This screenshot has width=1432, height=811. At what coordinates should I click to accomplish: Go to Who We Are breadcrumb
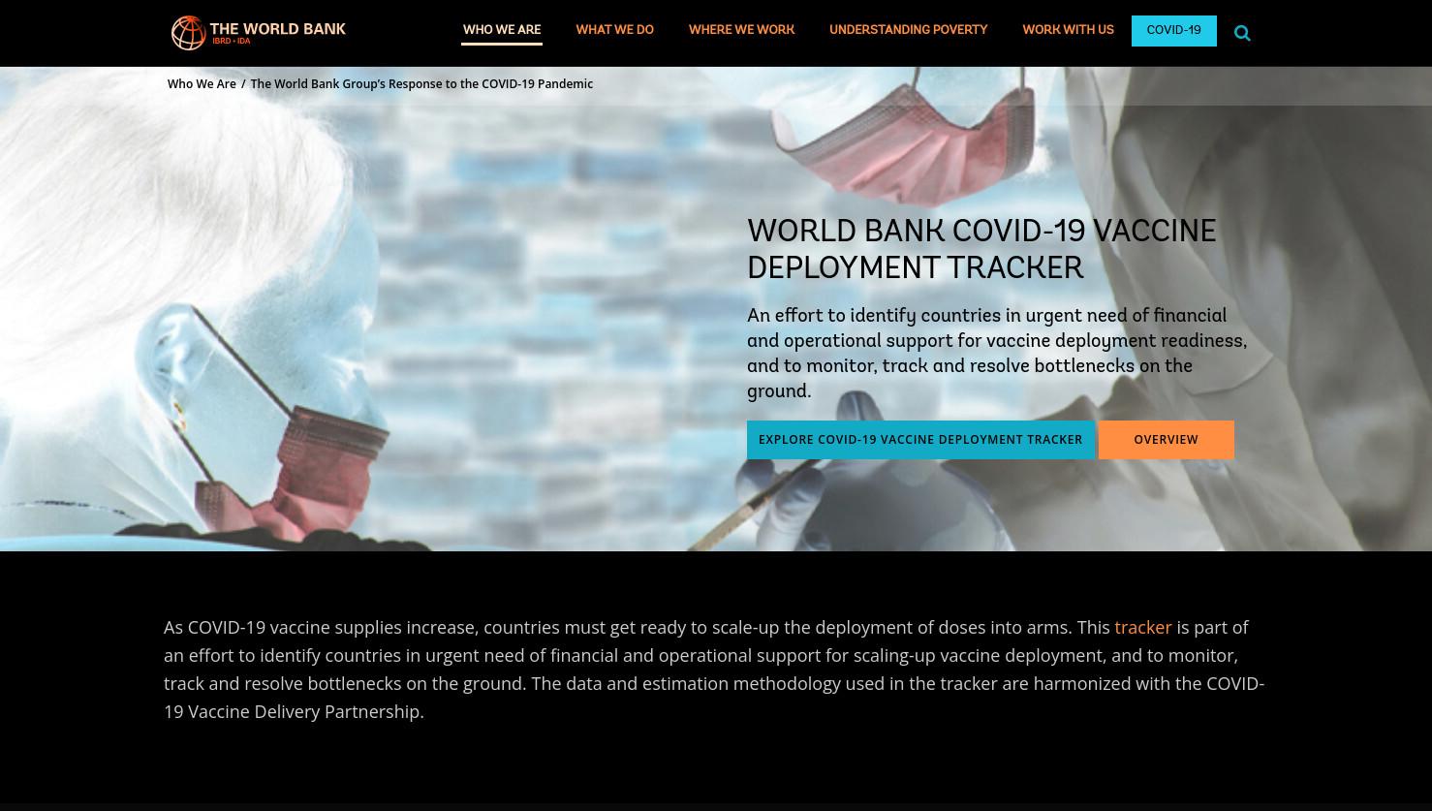[x=202, y=84]
